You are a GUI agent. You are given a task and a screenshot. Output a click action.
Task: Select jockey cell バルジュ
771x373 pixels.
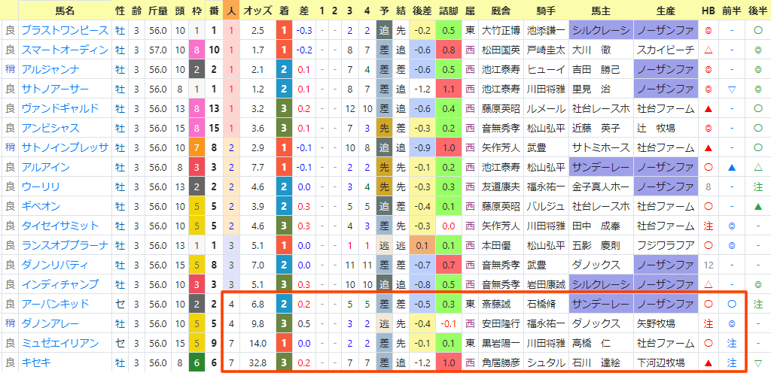coord(546,206)
